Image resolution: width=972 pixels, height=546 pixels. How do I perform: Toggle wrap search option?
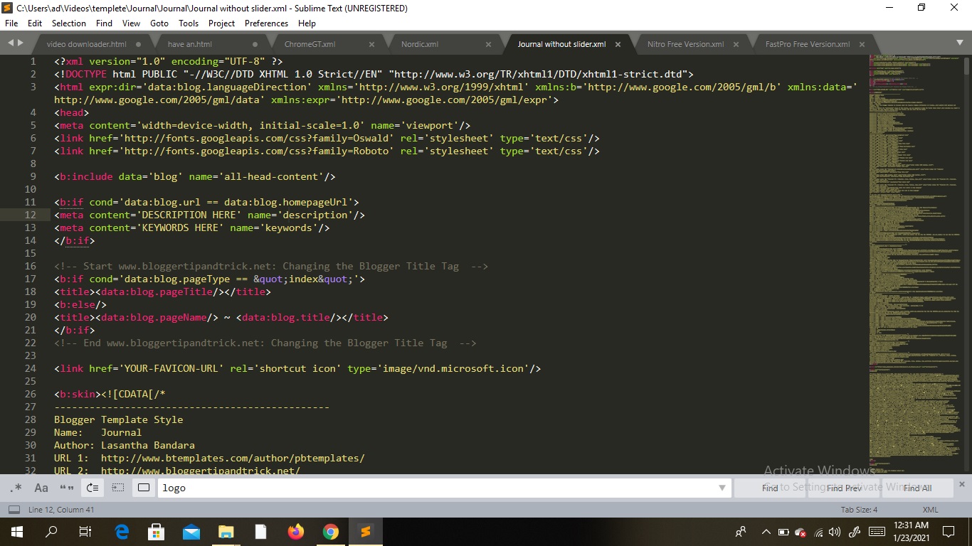pos(91,488)
